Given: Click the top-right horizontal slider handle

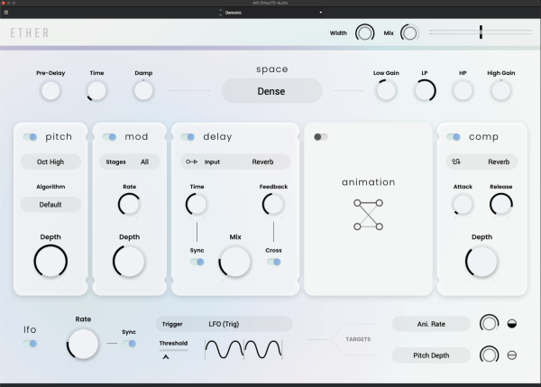Looking at the screenshot, I should [x=481, y=32].
